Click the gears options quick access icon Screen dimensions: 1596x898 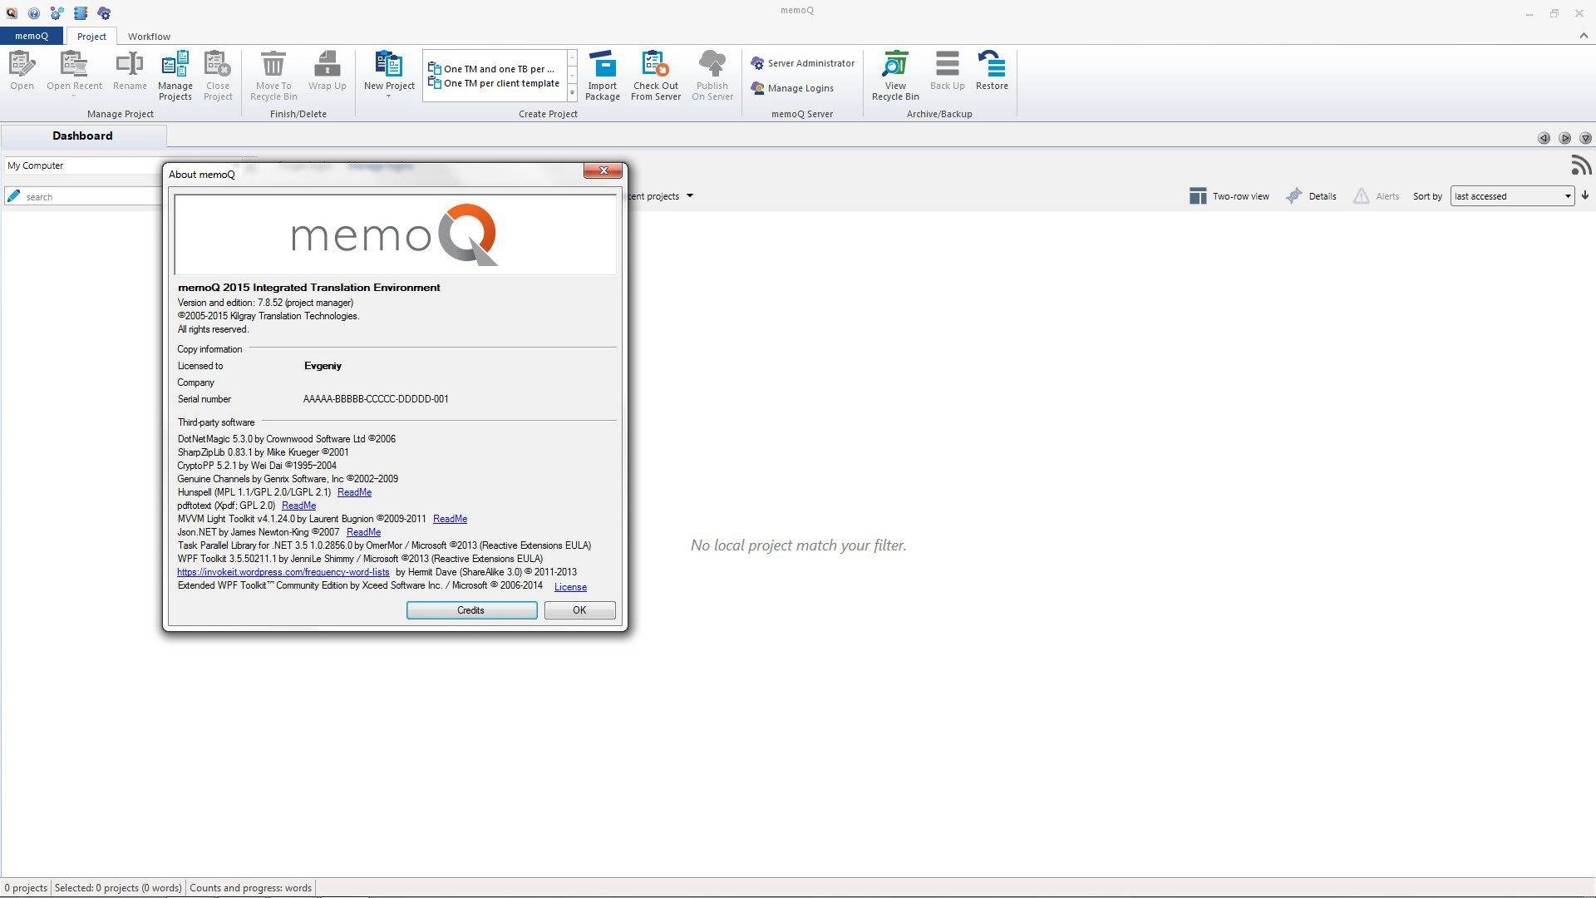57,13
